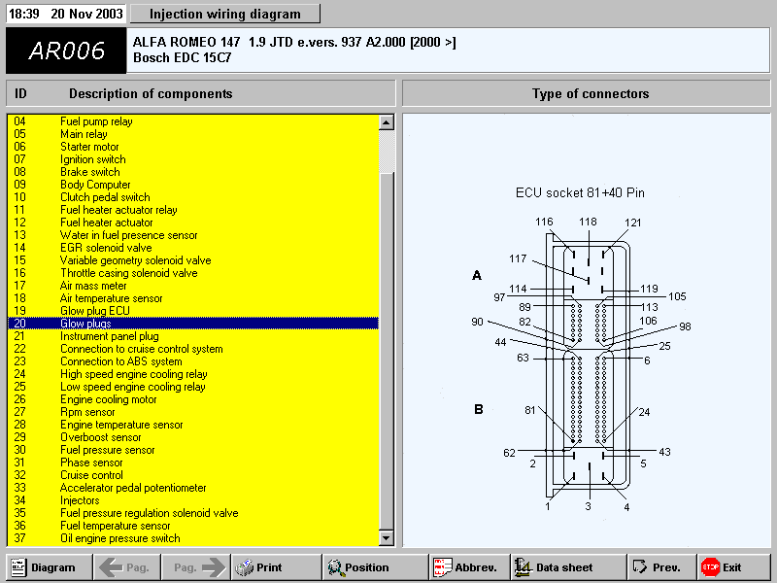Image resolution: width=777 pixels, height=583 pixels.
Task: Select 28 Engine temperature sensor
Action: point(193,425)
